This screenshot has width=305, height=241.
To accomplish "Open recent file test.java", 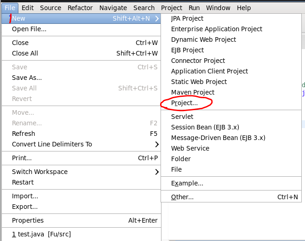I will tap(41, 234).
